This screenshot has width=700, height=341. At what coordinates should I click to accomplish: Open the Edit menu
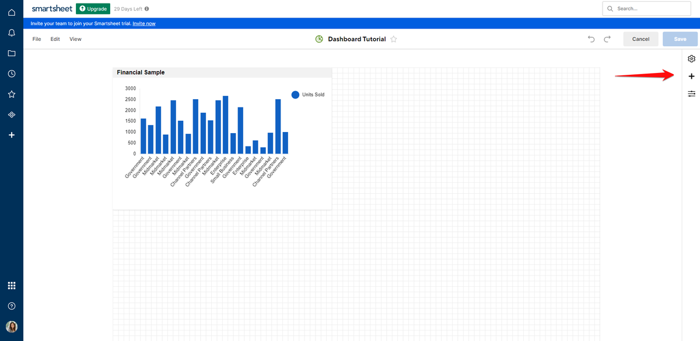(x=55, y=39)
